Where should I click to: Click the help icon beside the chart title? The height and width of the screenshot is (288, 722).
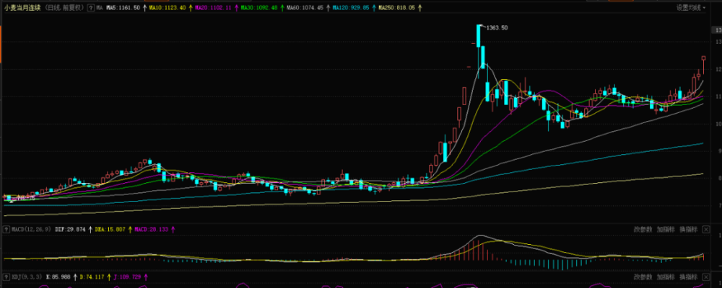90,8
